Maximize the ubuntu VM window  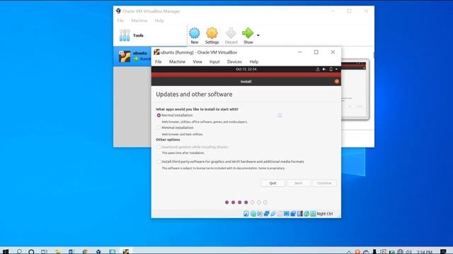(x=316, y=52)
